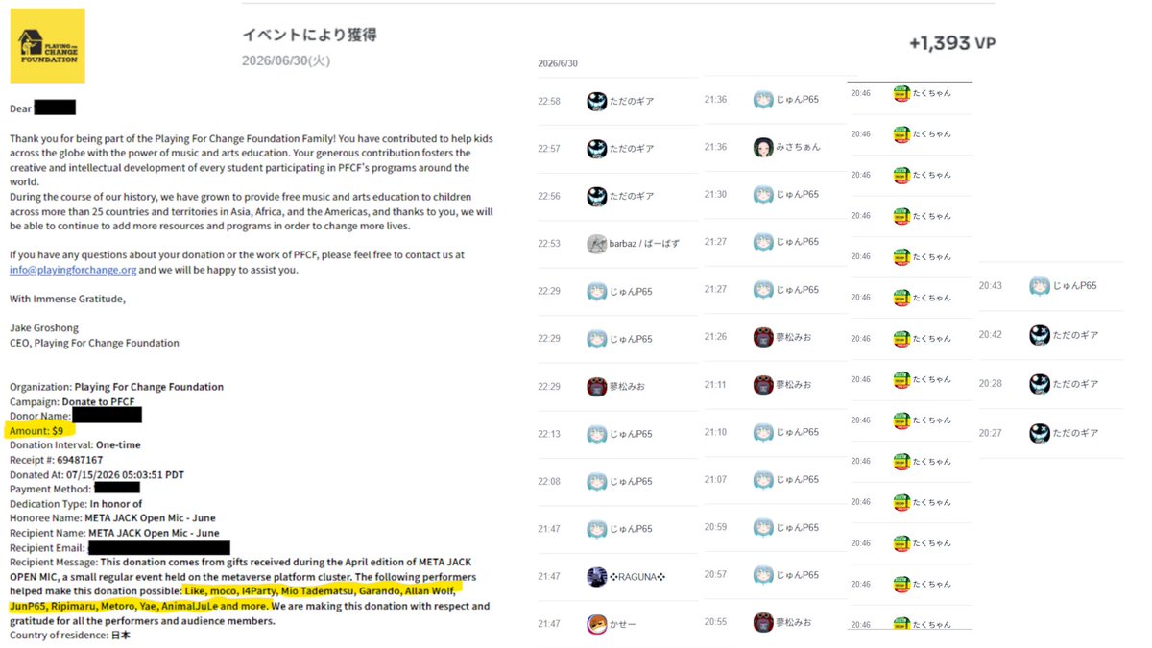Viewport: 1152px width, 648px height.
Task: Click the ただのギア avatar at 22:56
Action: (x=596, y=196)
